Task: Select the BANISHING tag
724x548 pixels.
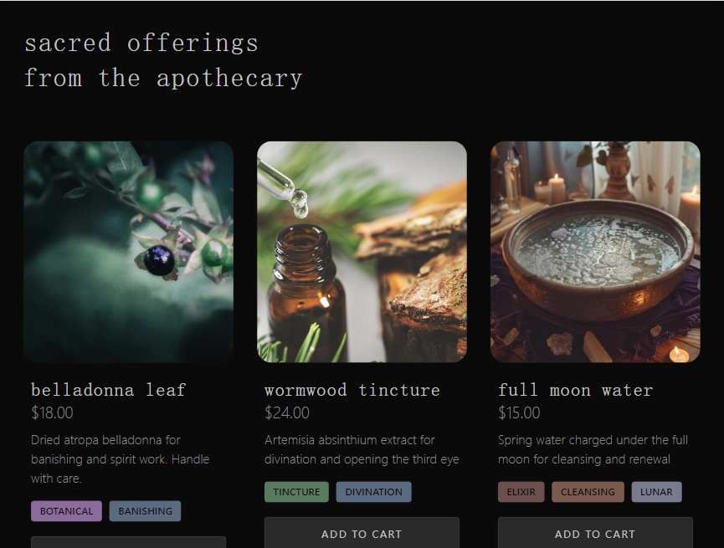Action: [146, 511]
